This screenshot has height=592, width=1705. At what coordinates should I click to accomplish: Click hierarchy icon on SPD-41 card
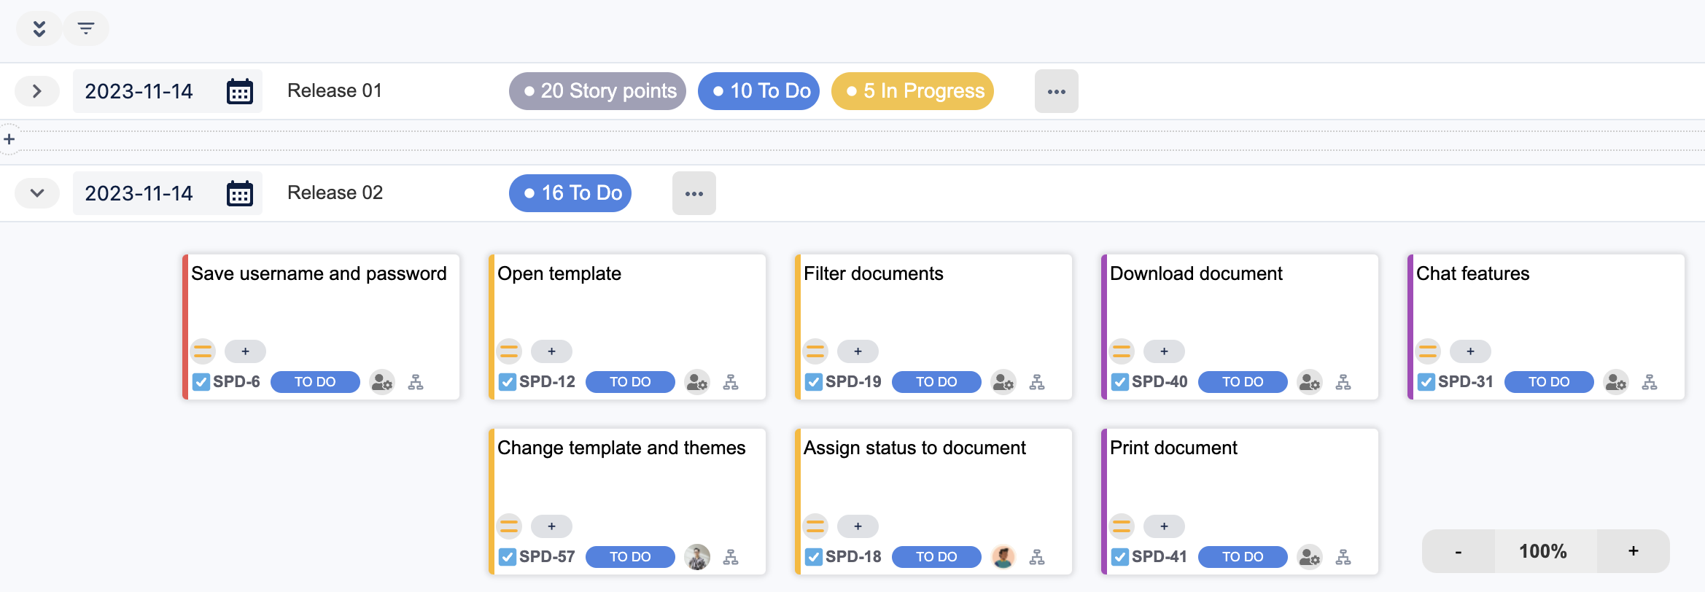point(1343,557)
